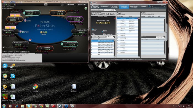Screen dimensions: 193x108
Task: Click the Players list scrollbar down arrow
Action: click(139, 57)
